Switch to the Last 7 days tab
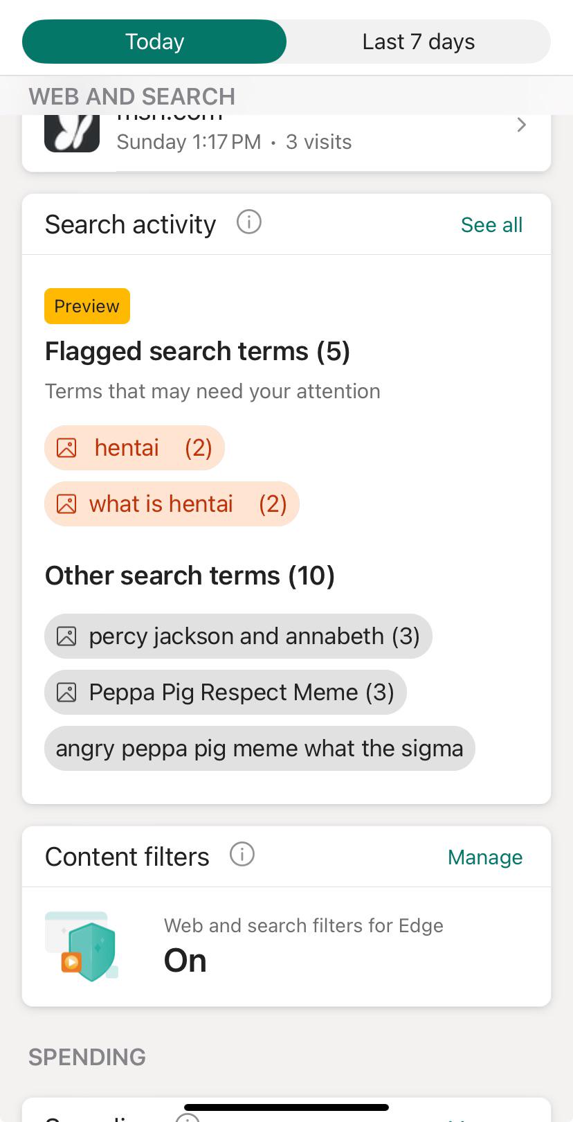 418,42
